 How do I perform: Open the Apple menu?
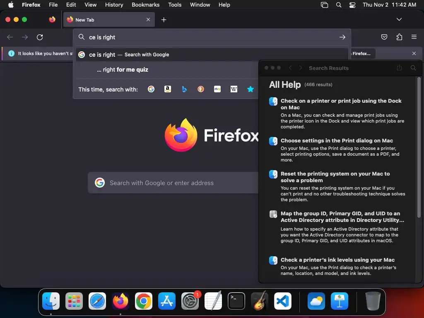pyautogui.click(x=11, y=5)
